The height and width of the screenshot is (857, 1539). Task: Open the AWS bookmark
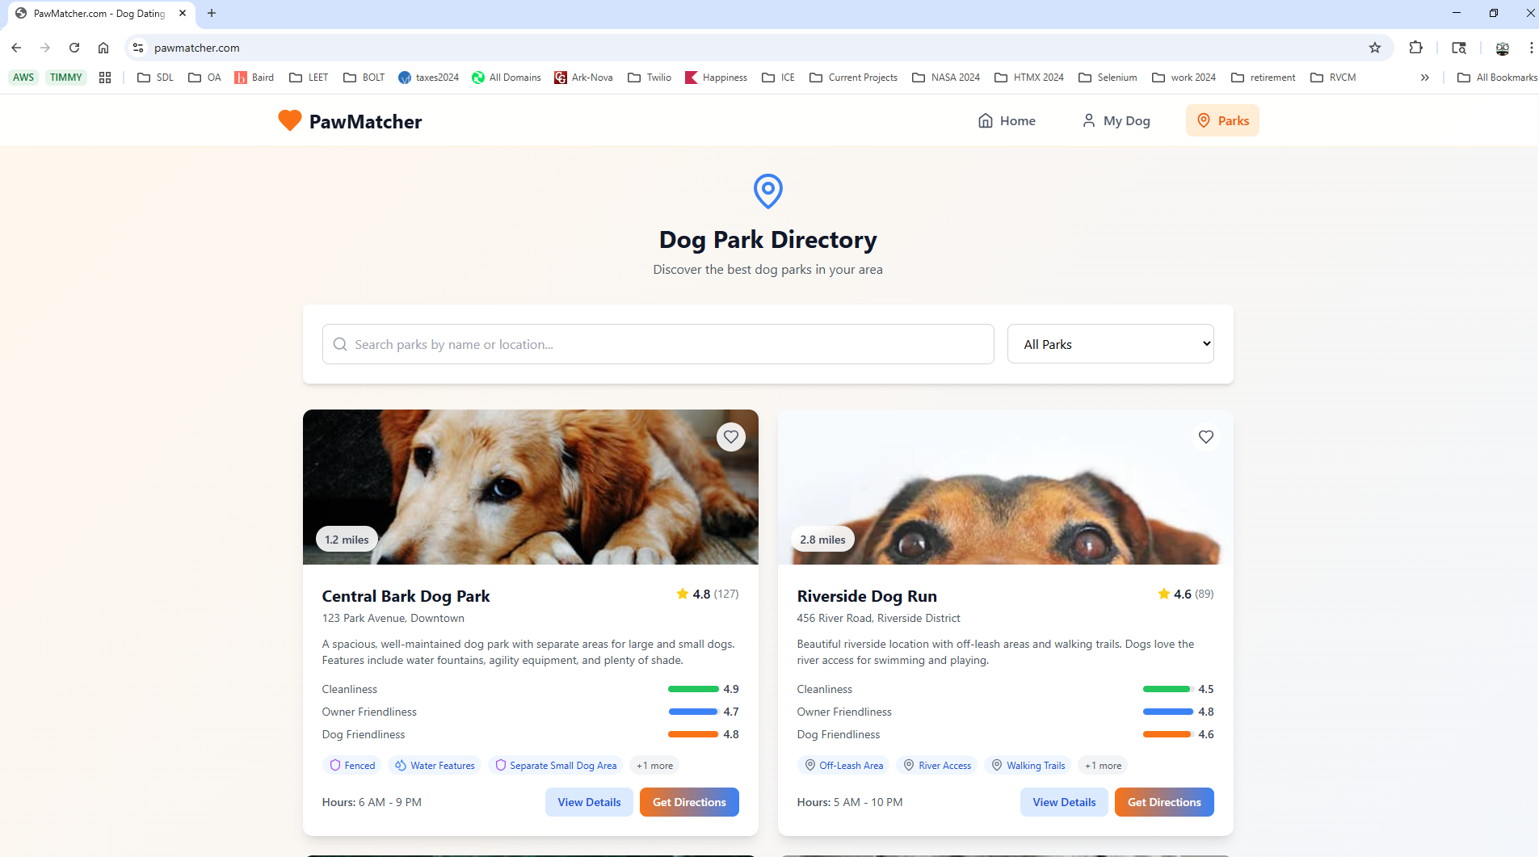click(23, 78)
